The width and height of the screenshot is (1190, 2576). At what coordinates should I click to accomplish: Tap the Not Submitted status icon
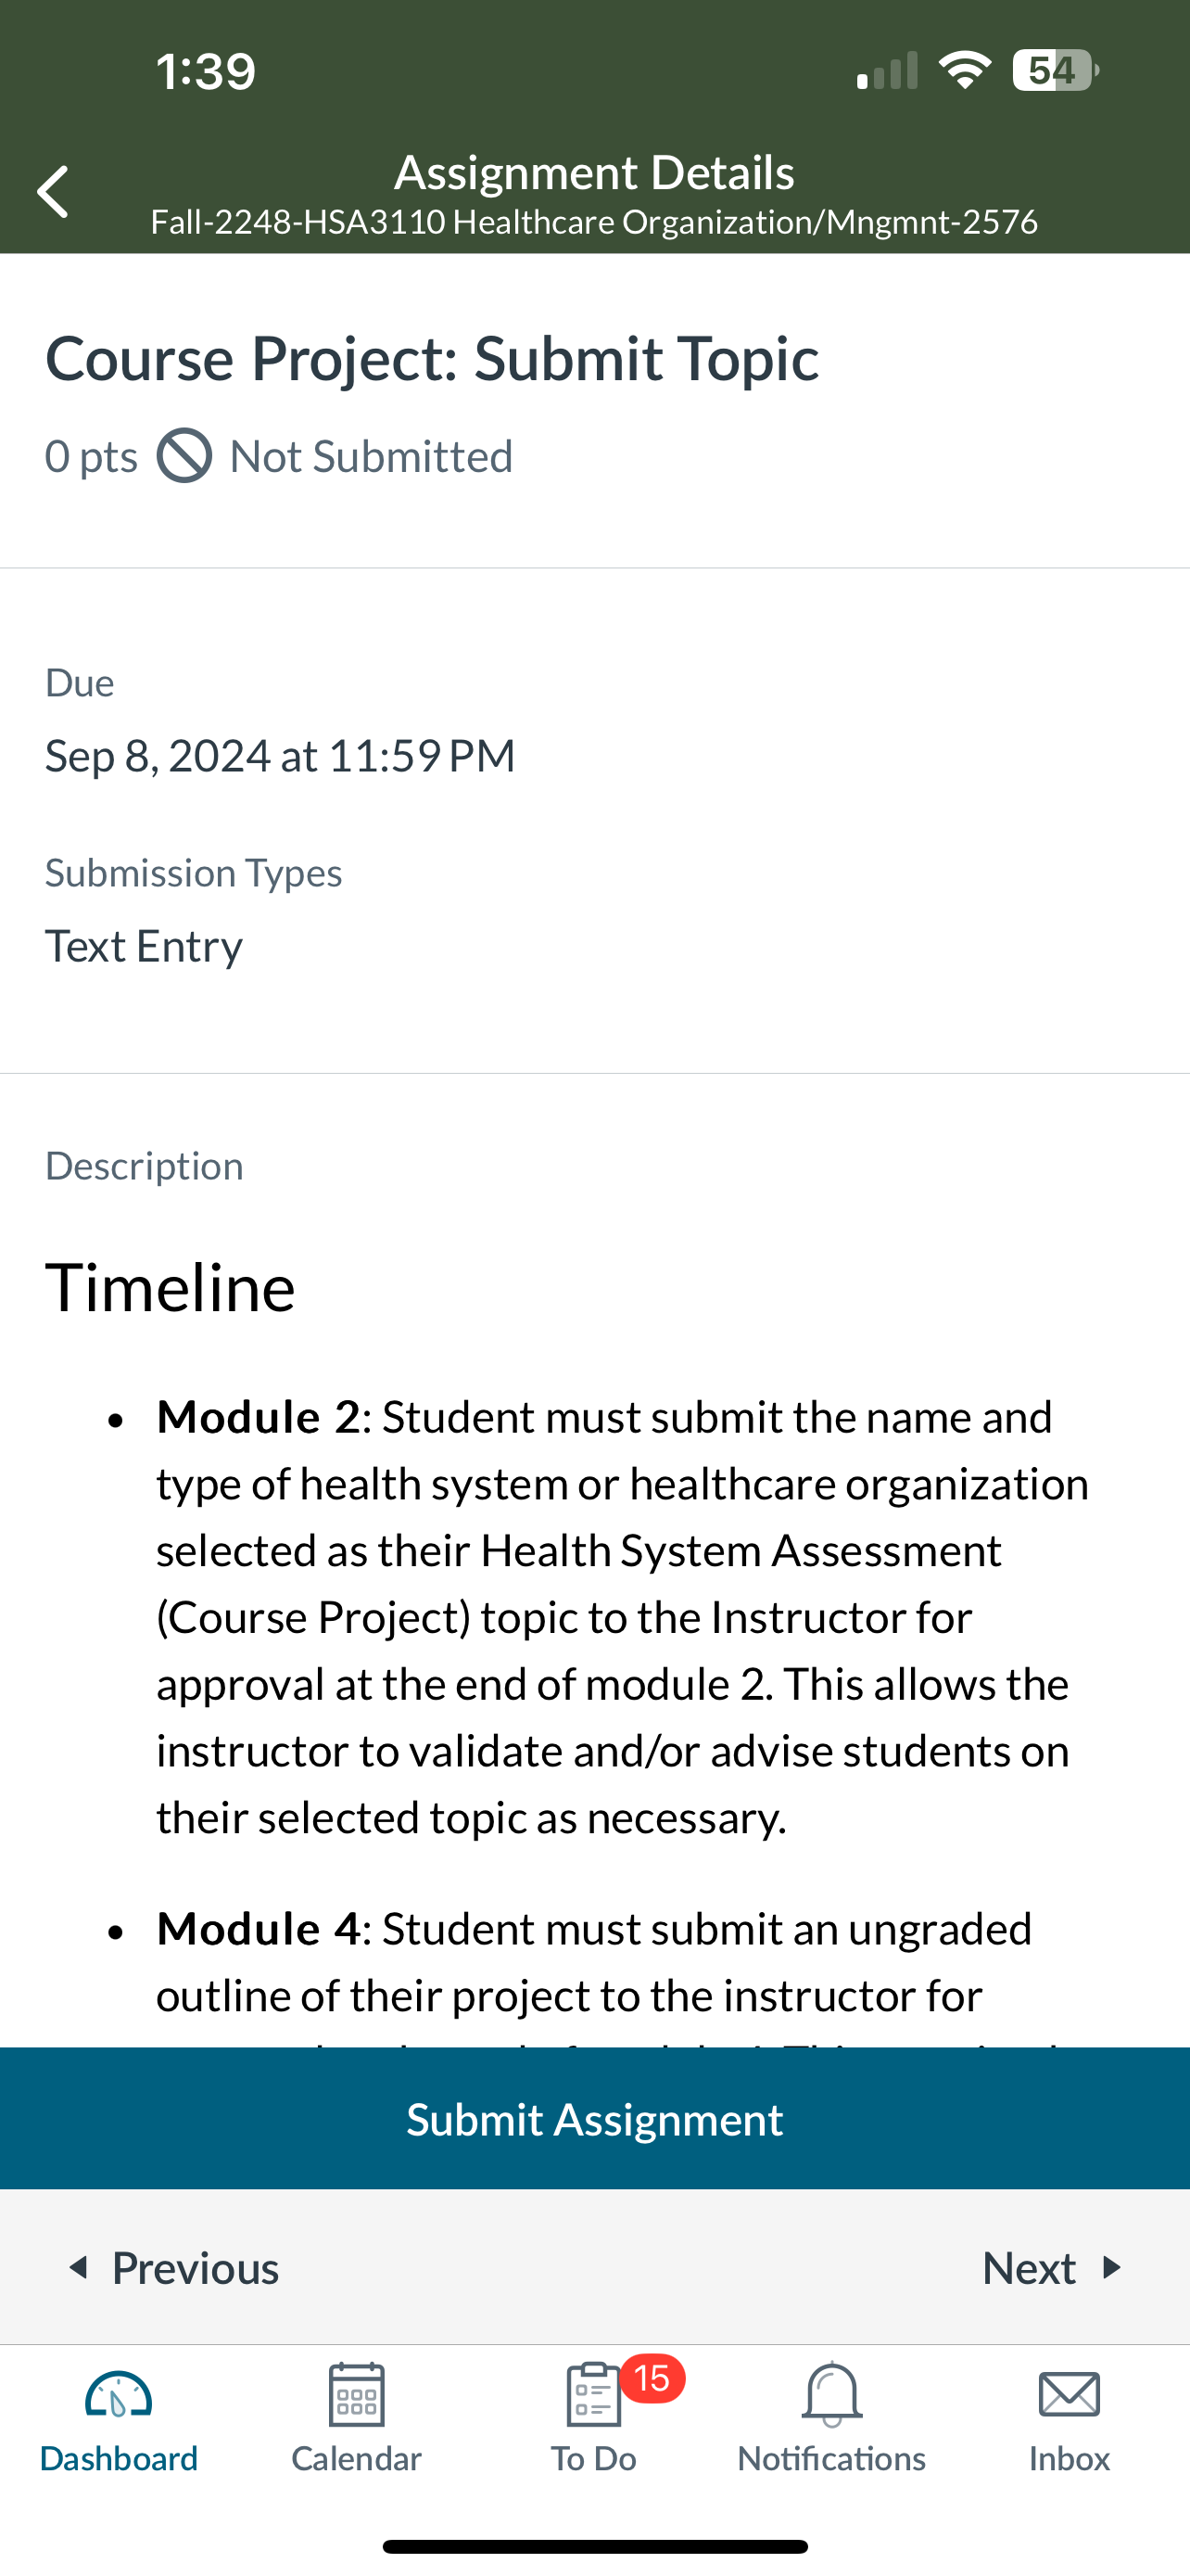tap(184, 456)
